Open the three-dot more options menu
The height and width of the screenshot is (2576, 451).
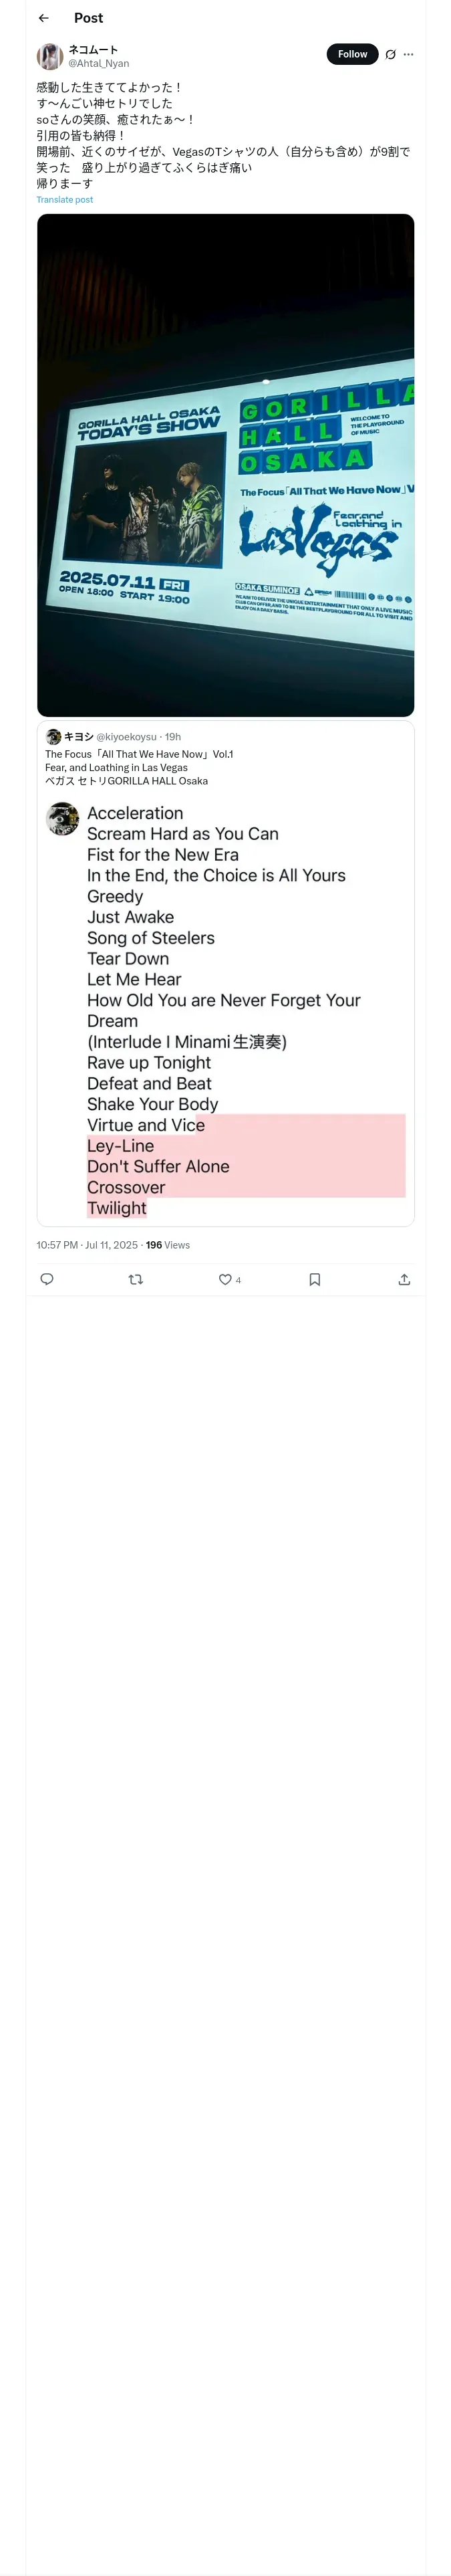point(408,55)
